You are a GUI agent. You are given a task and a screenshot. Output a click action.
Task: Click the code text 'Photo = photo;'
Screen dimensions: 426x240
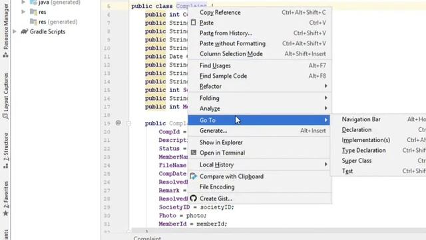click(x=182, y=215)
